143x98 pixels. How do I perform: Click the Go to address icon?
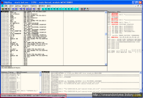(x=38, y=9)
